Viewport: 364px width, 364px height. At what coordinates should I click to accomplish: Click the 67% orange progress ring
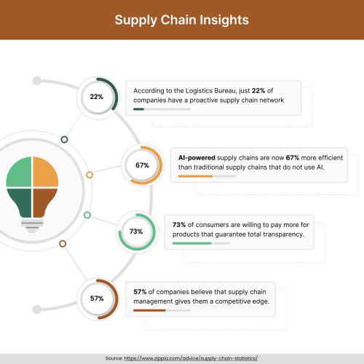(143, 165)
